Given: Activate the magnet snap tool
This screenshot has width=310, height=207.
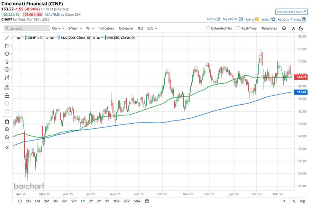Looking at the screenshot, I should point(7,87).
